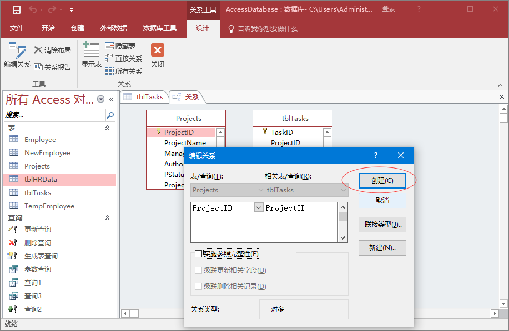Open the Relationship Report (关系报告) tool

(x=52, y=67)
